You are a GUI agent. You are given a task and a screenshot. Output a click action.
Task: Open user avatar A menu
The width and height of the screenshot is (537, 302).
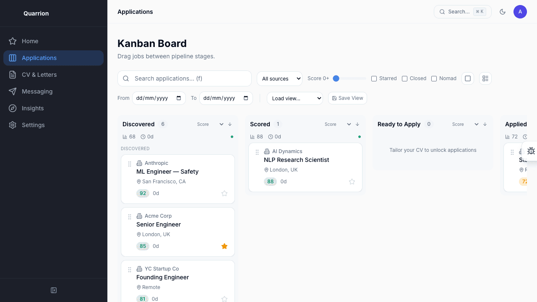[x=520, y=12]
